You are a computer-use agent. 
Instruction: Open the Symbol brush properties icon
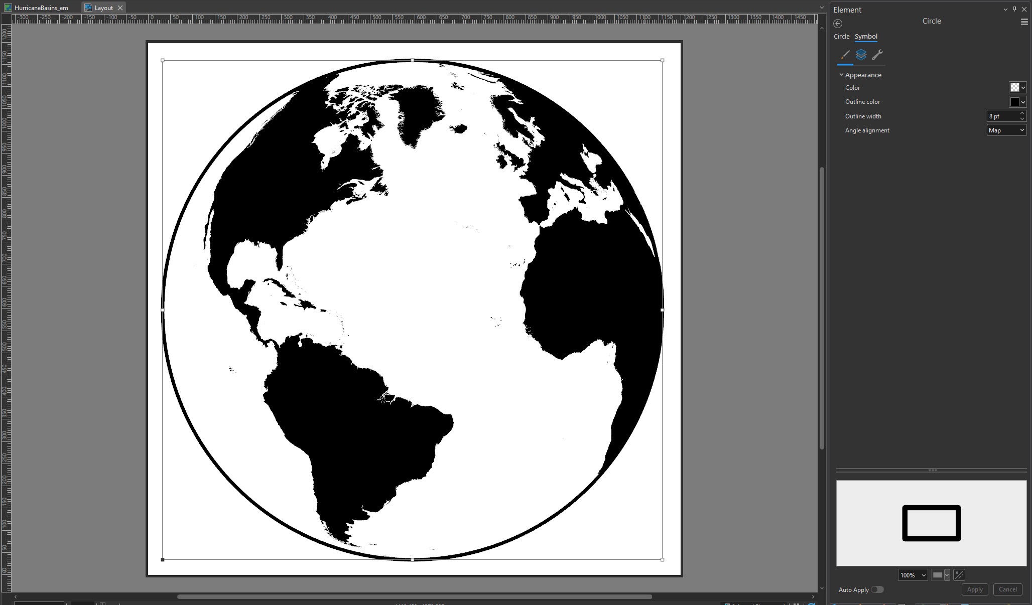coord(845,55)
